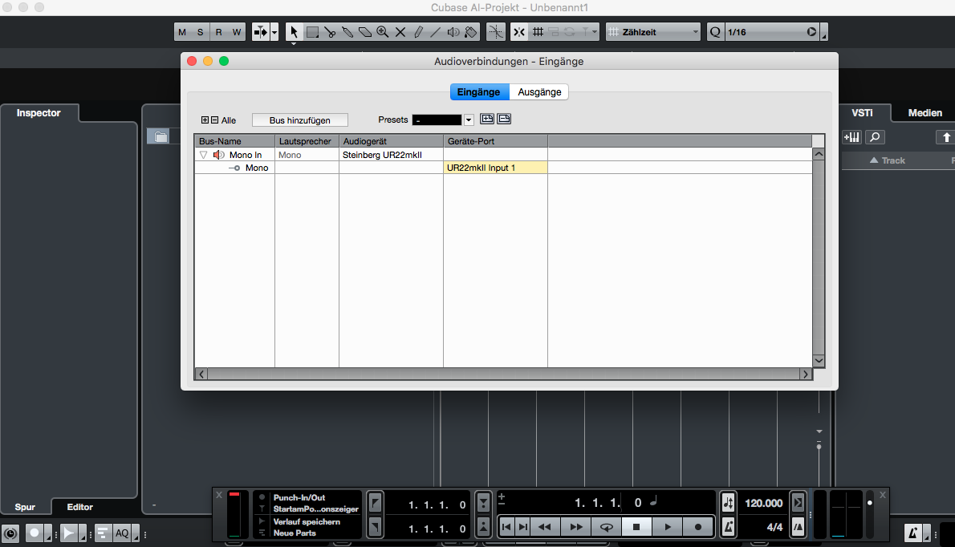Delete preset with minus icon

point(504,119)
